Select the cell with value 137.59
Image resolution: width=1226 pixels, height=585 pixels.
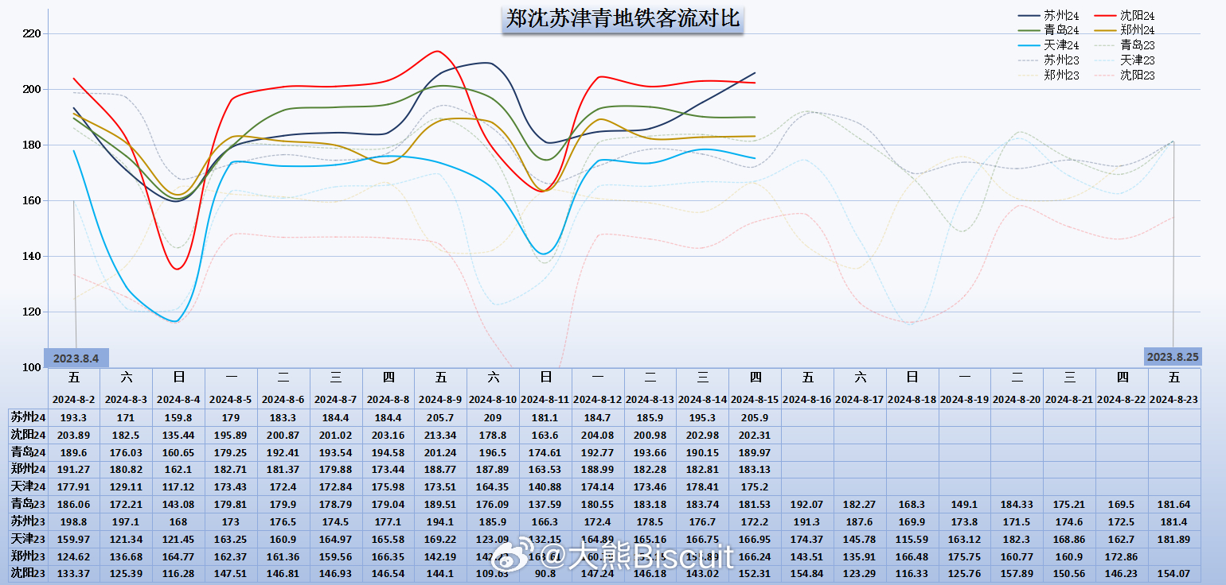tap(545, 504)
